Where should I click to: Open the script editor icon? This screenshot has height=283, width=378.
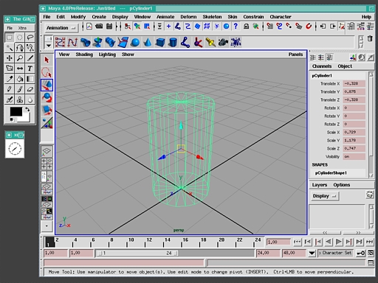pyautogui.click(x=371, y=263)
